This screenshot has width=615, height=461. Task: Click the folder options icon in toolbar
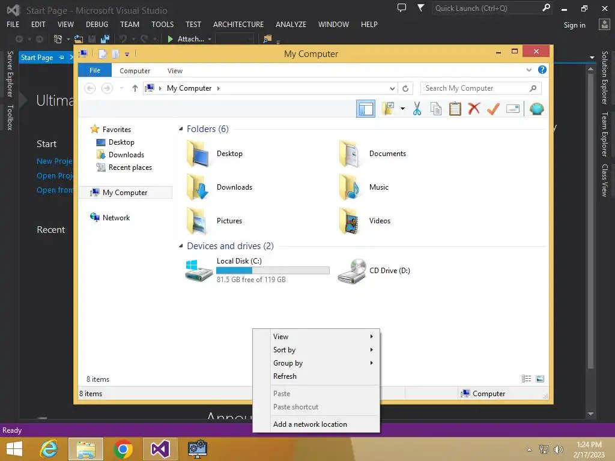tap(387, 109)
